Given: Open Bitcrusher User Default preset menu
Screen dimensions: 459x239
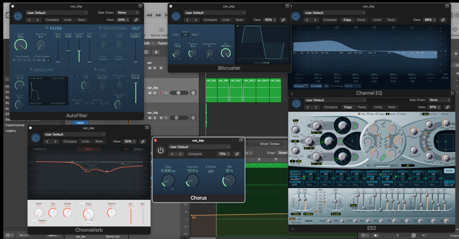Looking at the screenshot, I should [x=215, y=13].
